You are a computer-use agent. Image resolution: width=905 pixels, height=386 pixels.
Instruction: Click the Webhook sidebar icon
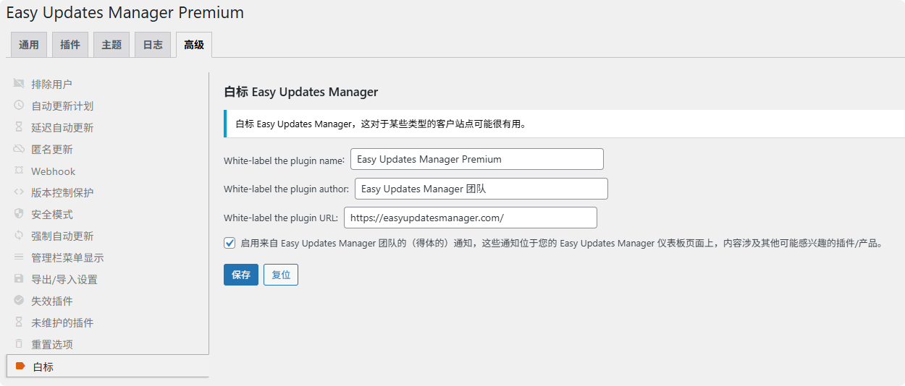[19, 171]
